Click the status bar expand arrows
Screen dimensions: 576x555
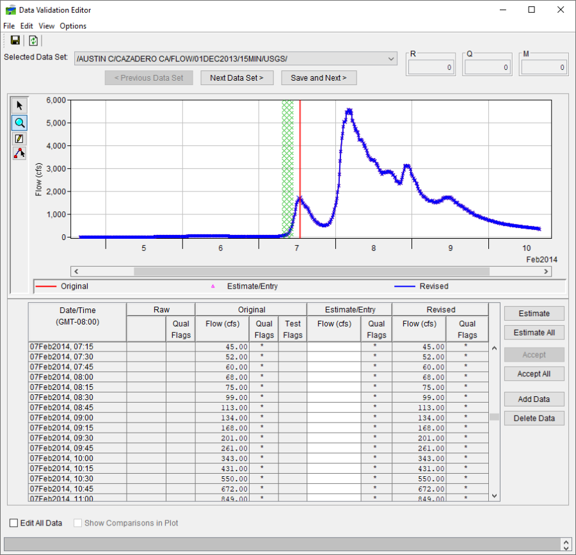(565, 544)
